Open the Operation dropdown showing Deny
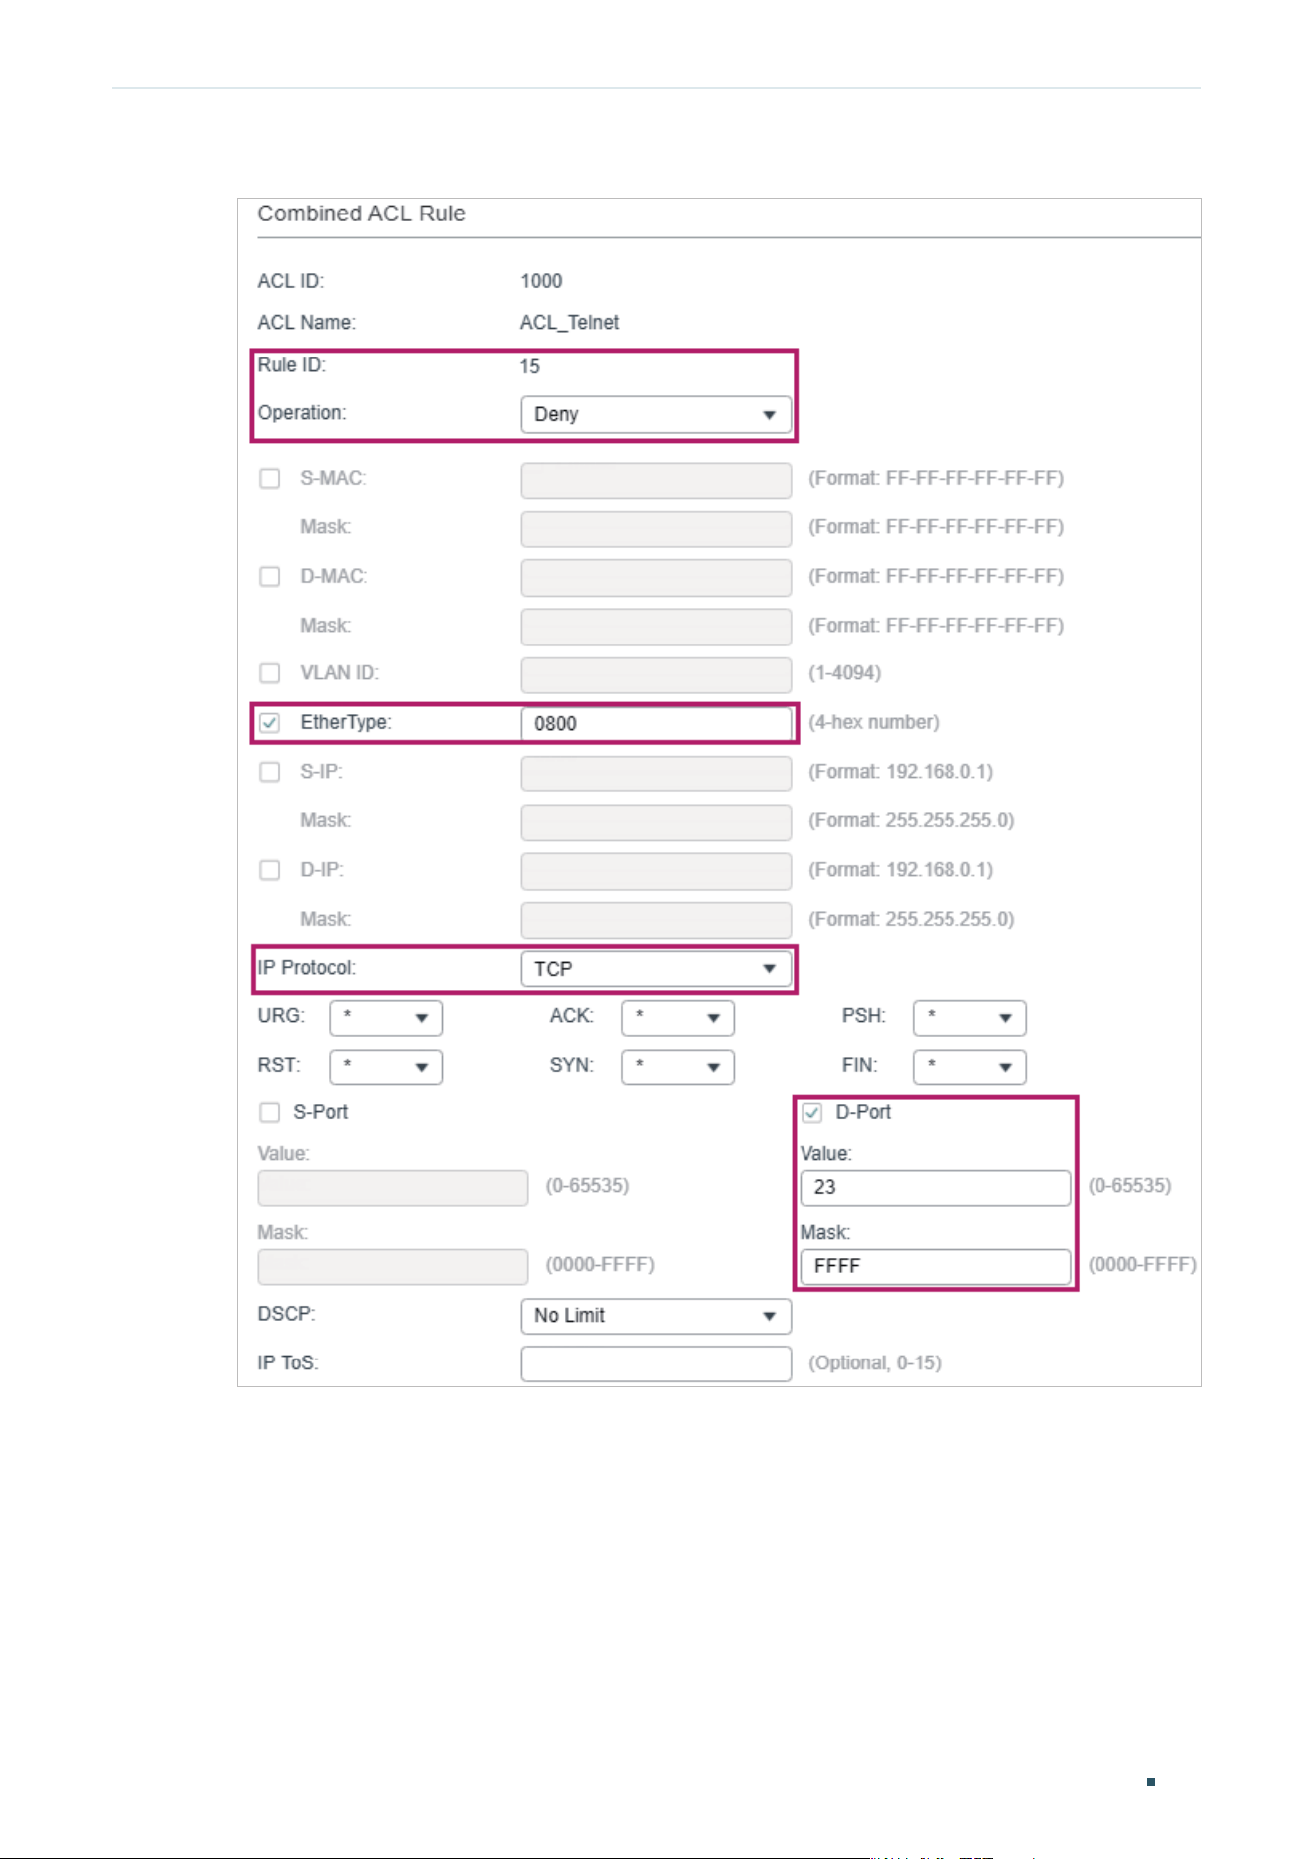 [x=656, y=415]
